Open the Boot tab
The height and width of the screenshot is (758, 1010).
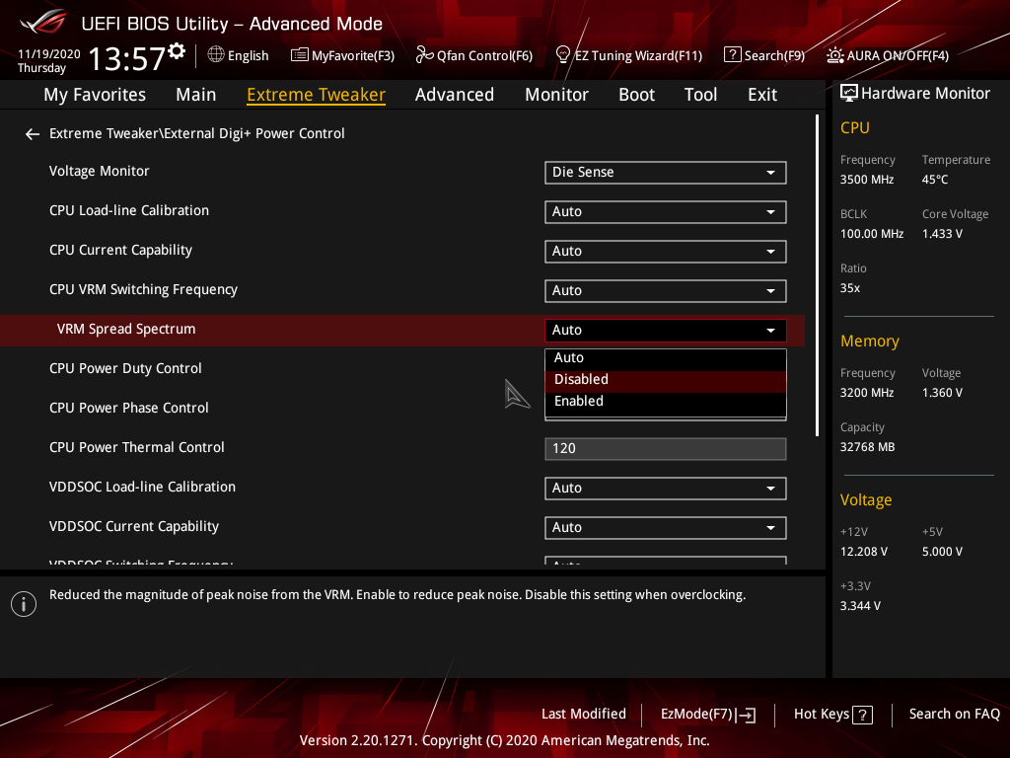pos(636,95)
